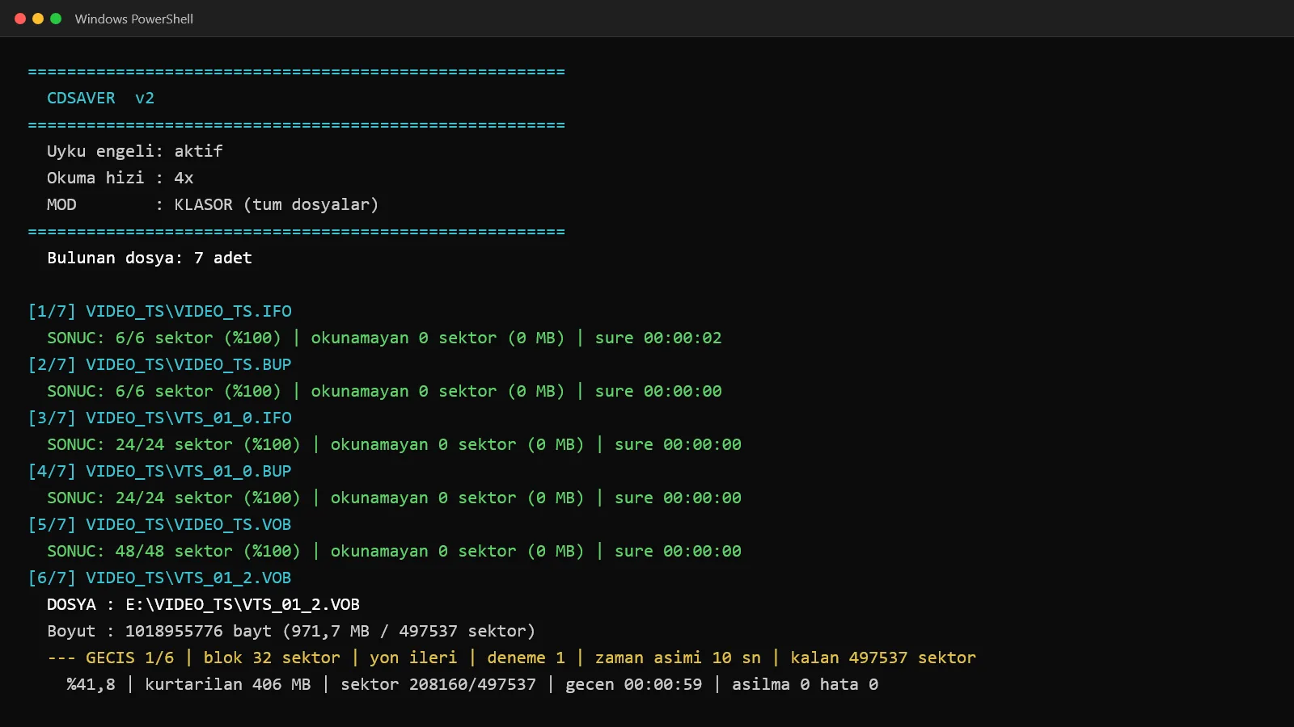Click the Windows PowerShell window title

click(134, 19)
